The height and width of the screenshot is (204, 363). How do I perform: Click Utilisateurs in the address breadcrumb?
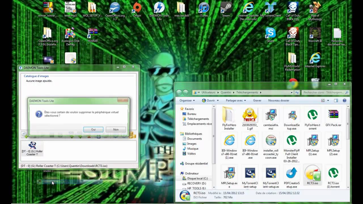pyautogui.click(x=208, y=92)
